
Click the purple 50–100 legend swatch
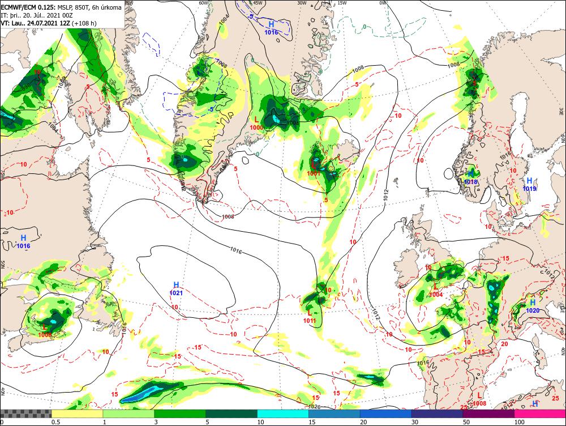[x=489, y=414]
